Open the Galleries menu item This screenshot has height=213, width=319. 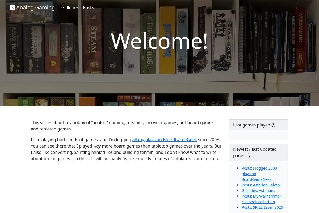[70, 7]
